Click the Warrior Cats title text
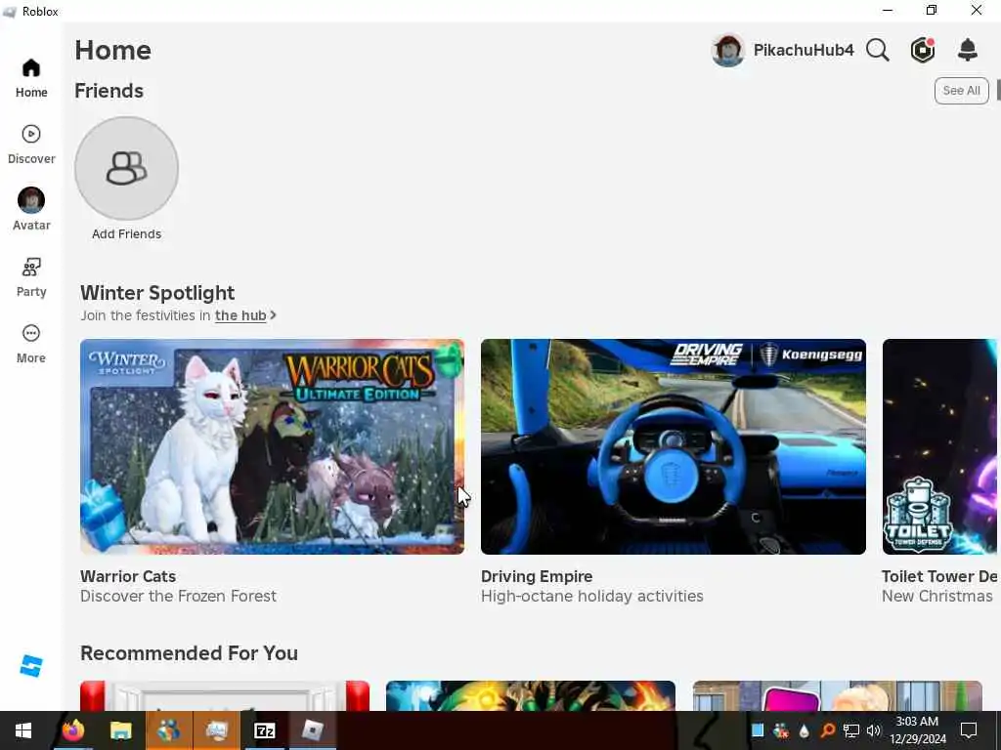The image size is (1001, 750). pos(128,576)
